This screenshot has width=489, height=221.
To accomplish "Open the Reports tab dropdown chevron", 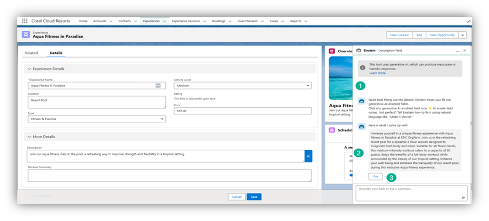I will tap(306, 21).
